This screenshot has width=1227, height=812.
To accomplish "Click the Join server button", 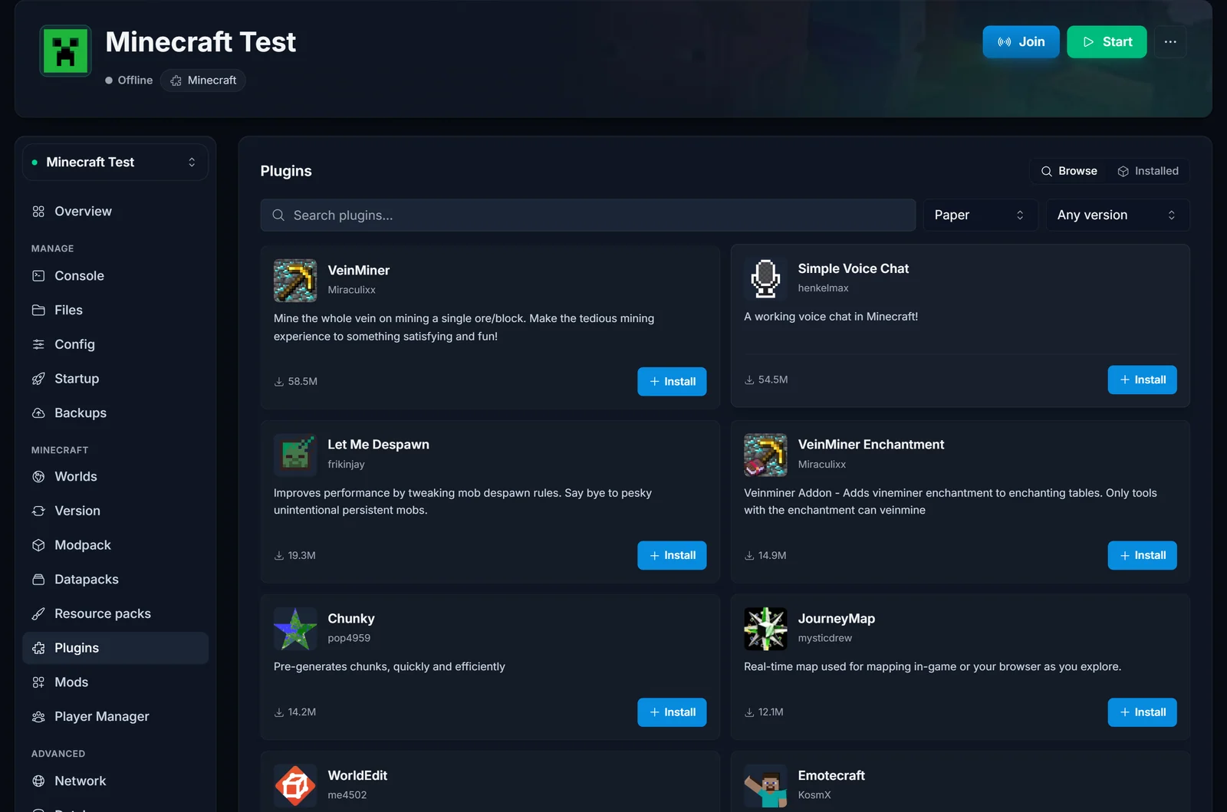I will (x=1021, y=42).
